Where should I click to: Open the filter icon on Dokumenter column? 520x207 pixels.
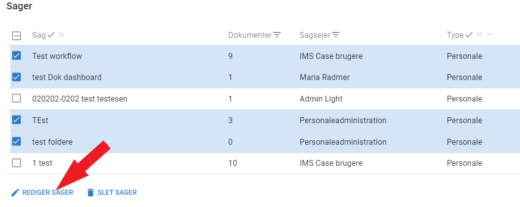click(x=277, y=35)
